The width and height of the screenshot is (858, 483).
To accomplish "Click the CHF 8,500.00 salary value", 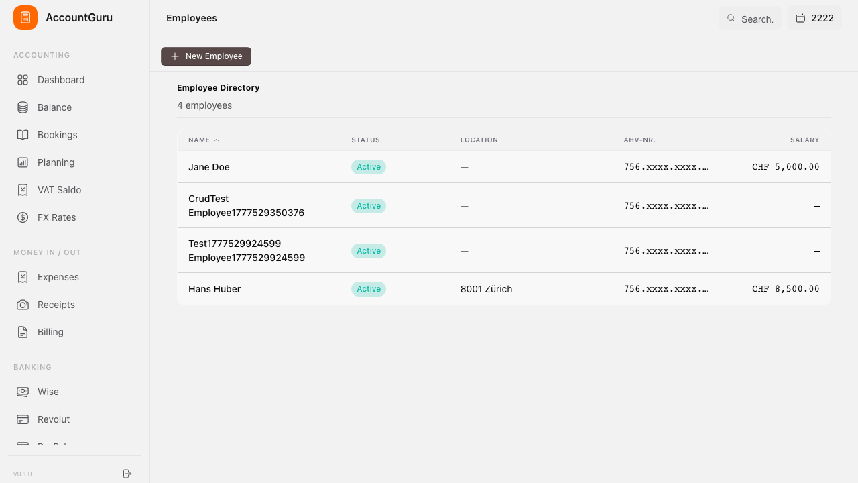I will coord(786,289).
